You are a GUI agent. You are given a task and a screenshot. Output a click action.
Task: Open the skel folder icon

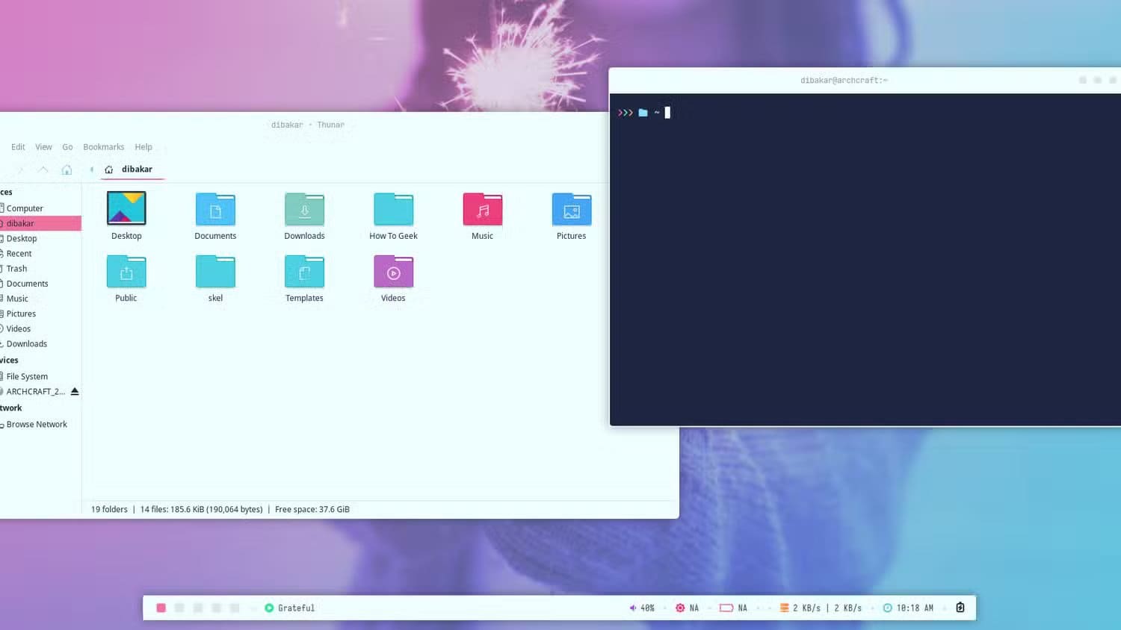pyautogui.click(x=215, y=271)
